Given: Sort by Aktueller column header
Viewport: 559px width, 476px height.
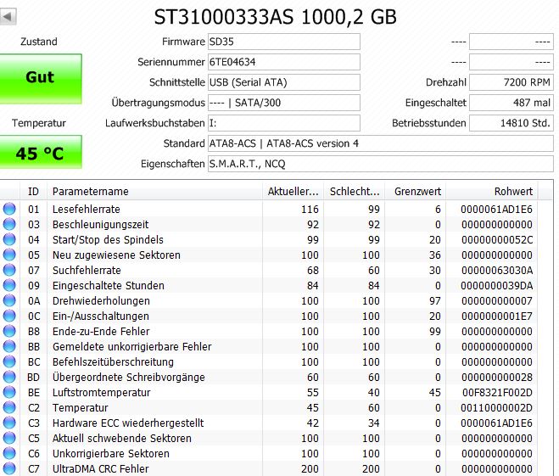Looking at the screenshot, I should (x=293, y=192).
